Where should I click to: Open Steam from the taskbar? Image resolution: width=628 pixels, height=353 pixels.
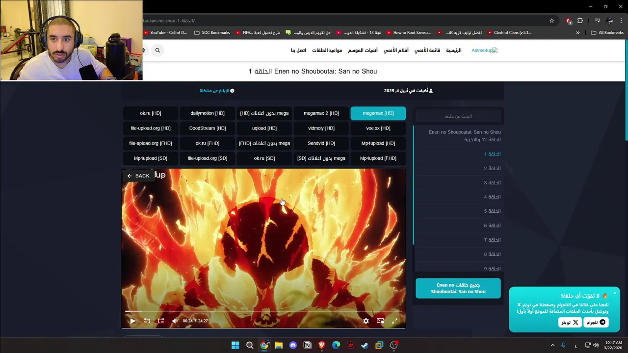tap(365, 345)
